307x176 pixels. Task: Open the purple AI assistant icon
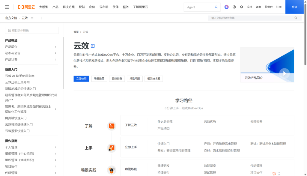click(x=227, y=7)
